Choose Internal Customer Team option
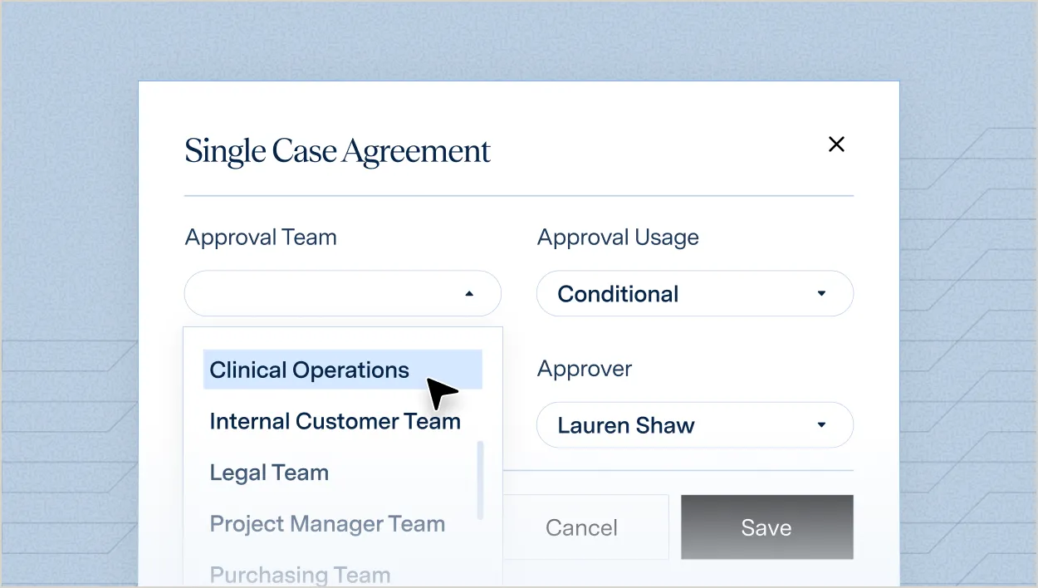Screen dimensions: 1038x588 click(x=335, y=421)
